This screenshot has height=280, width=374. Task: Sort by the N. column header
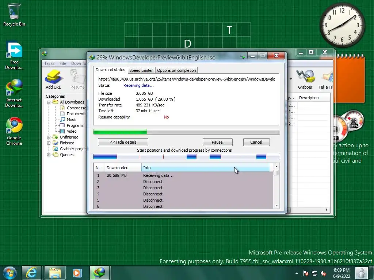click(x=99, y=168)
